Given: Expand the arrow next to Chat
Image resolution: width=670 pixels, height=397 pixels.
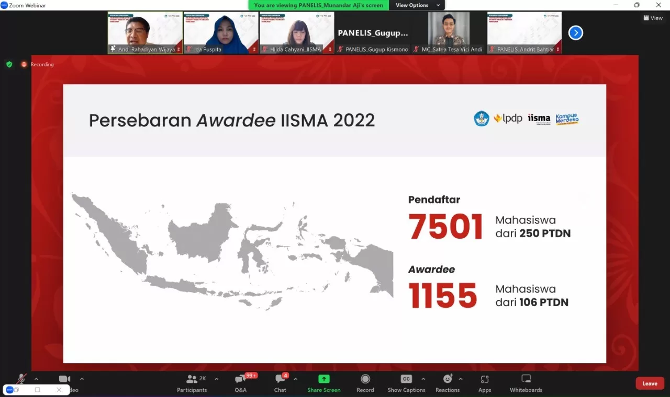Looking at the screenshot, I should click(296, 379).
